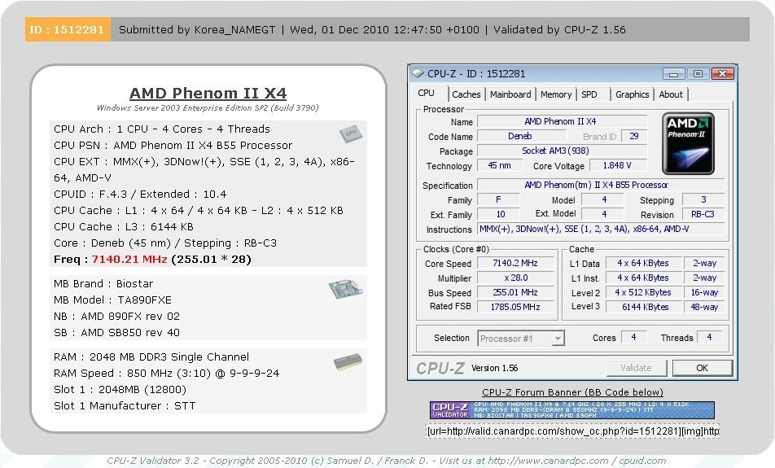Image resolution: width=775 pixels, height=468 pixels.
Task: Click the RAM module icon beside RAM info
Action: [x=348, y=361]
